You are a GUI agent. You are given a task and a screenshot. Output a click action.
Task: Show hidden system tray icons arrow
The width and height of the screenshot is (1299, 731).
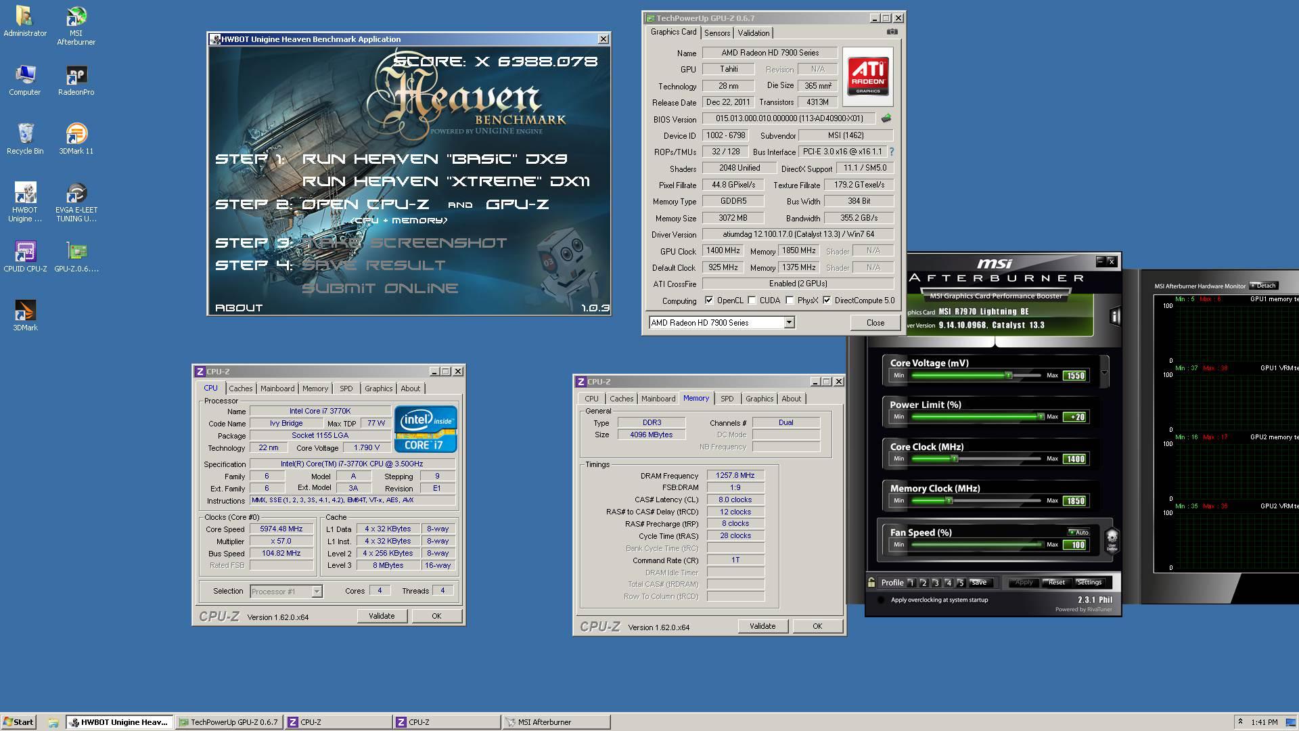(1240, 722)
